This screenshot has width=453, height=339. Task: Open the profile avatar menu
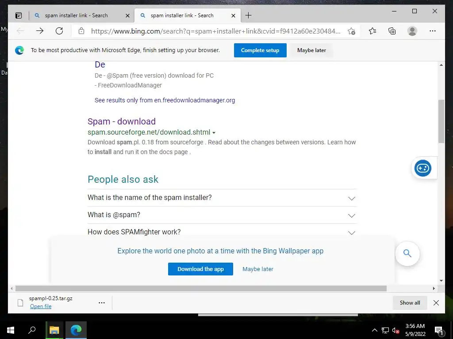(x=412, y=31)
